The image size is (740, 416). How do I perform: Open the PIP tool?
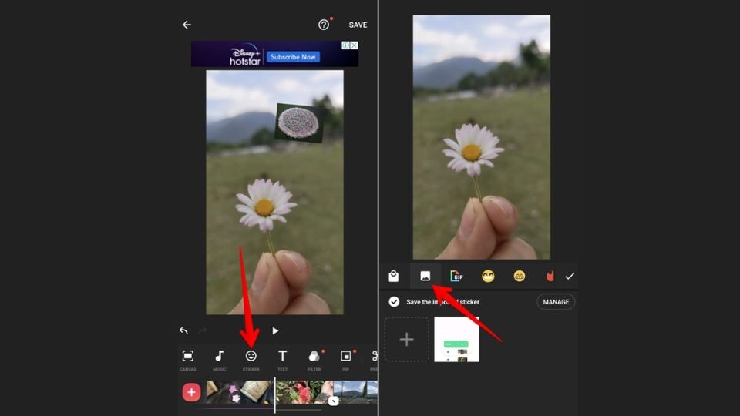[346, 361]
